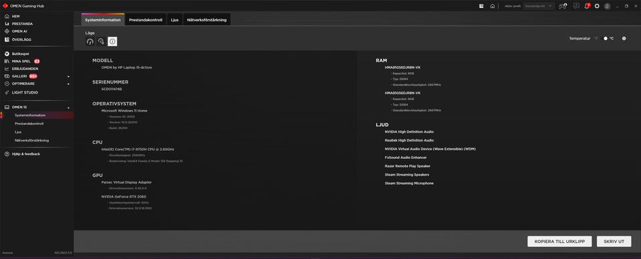The height and width of the screenshot is (259, 641).
Task: Select the info mode icon under Läge
Action: coord(112,41)
